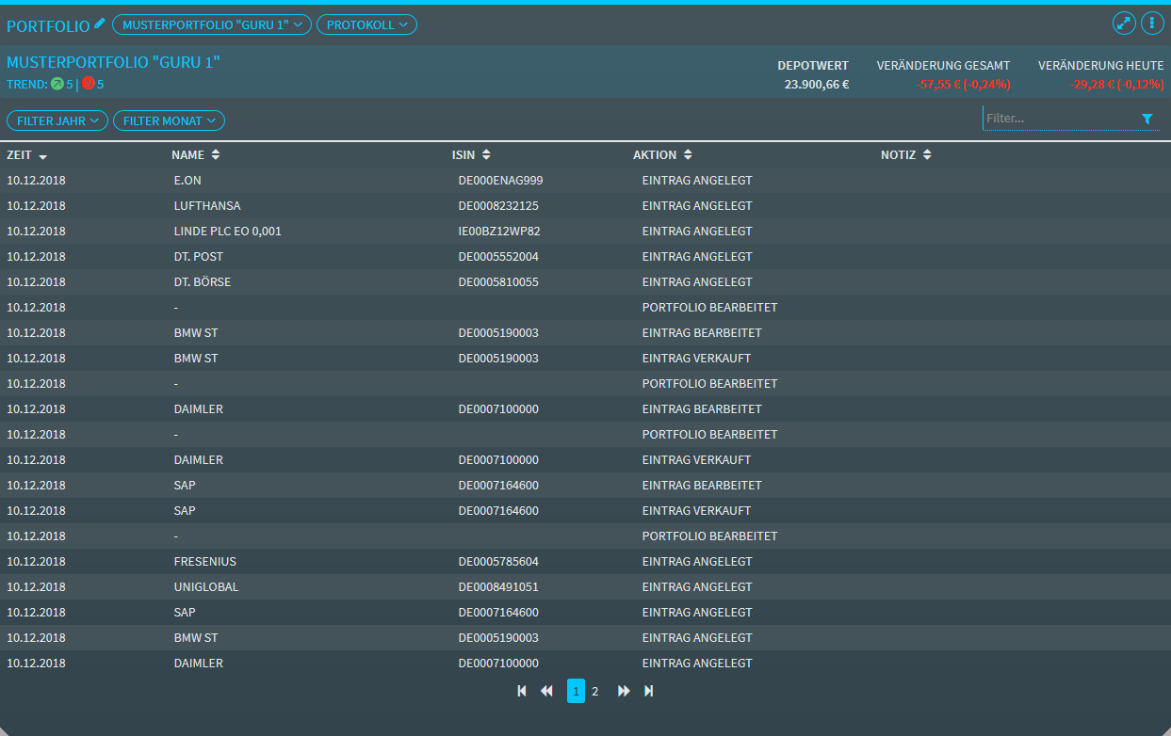The image size is (1171, 736).
Task: Click the pencil edit icon beside Portfolio
Action: tap(100, 24)
